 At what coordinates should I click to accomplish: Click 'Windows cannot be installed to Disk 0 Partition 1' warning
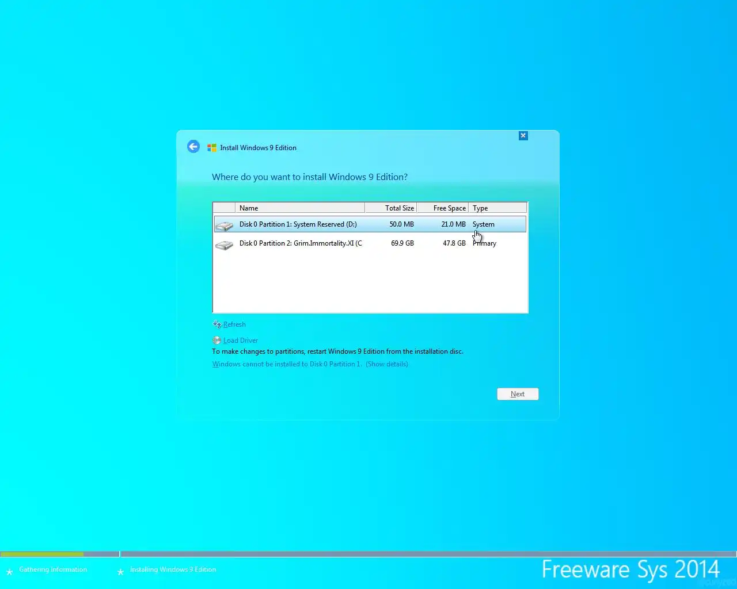coord(287,364)
